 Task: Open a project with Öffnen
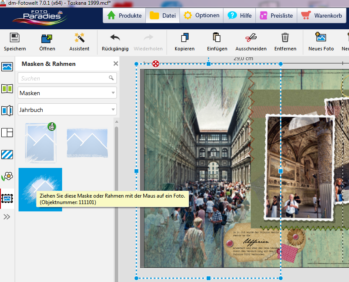(47, 38)
